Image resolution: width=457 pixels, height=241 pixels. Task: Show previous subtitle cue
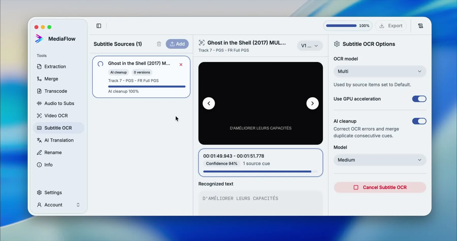pyautogui.click(x=209, y=104)
